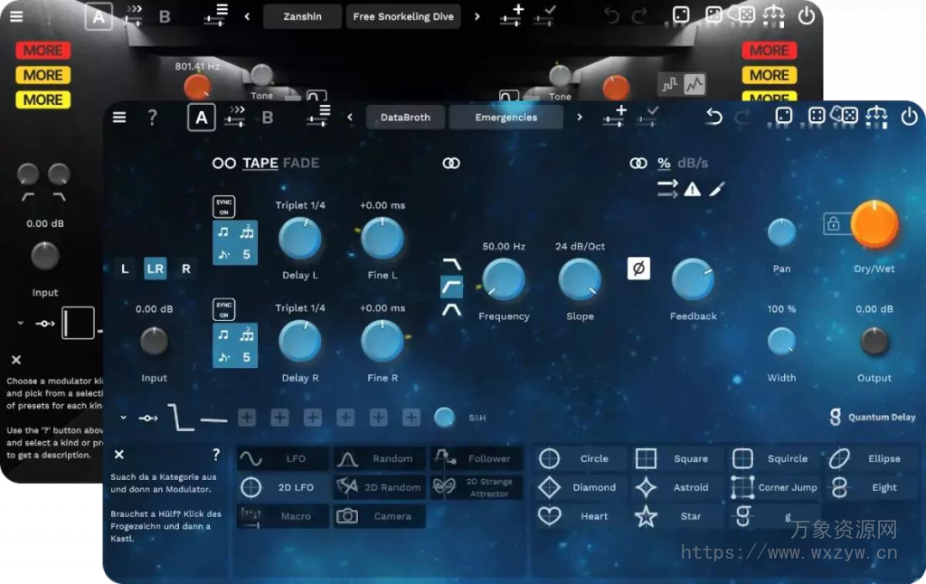Select the Camera modulator
Image resolution: width=926 pixels, height=584 pixels.
[x=379, y=515]
